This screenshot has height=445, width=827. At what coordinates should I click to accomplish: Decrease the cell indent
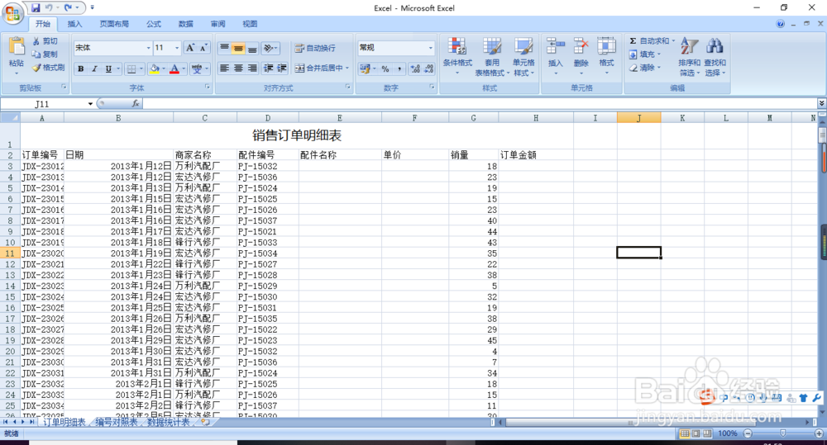269,68
